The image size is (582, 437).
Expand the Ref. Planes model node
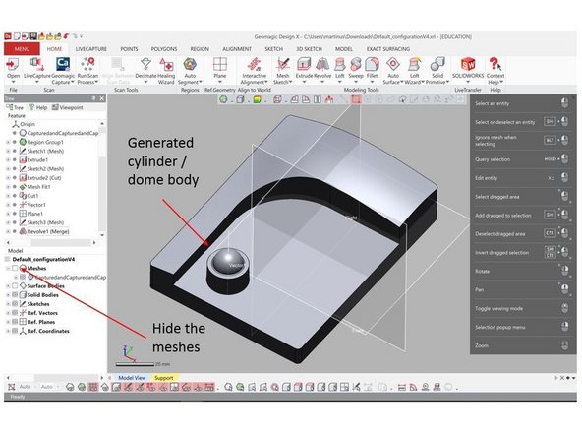[x=8, y=322]
